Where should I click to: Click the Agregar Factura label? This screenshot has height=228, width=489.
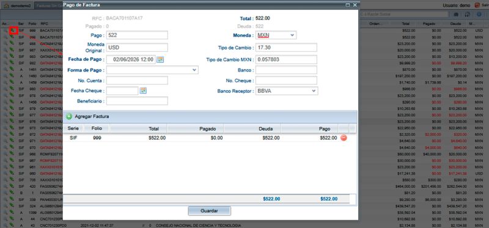pyautogui.click(x=92, y=116)
